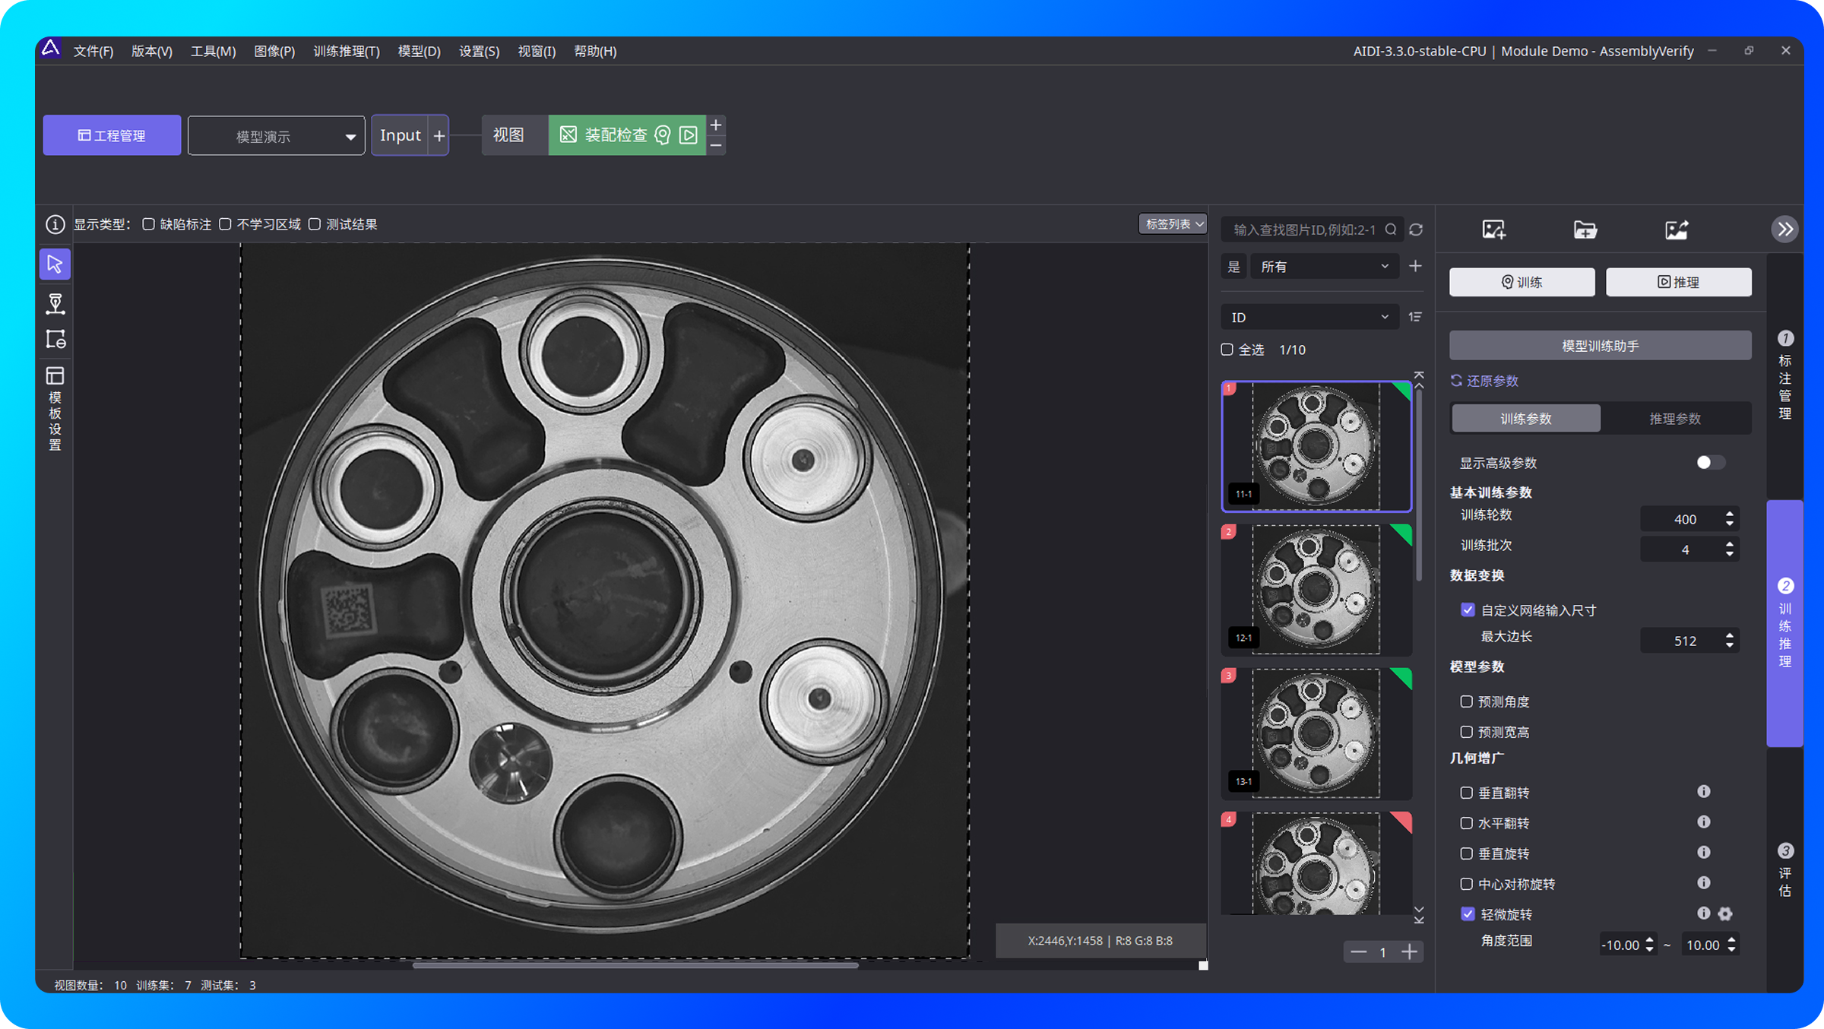Open the model demo dropdown
1824x1029 pixels.
[276, 136]
